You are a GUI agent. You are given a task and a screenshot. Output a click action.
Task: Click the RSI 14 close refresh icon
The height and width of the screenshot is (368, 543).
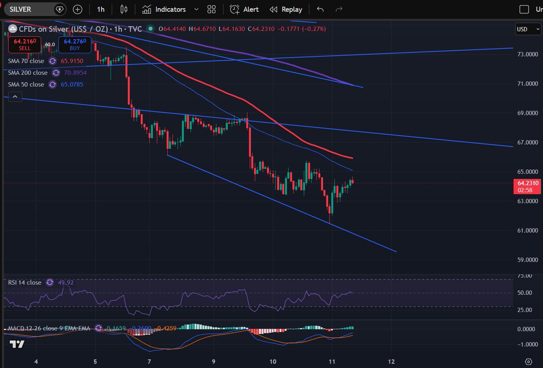point(49,283)
